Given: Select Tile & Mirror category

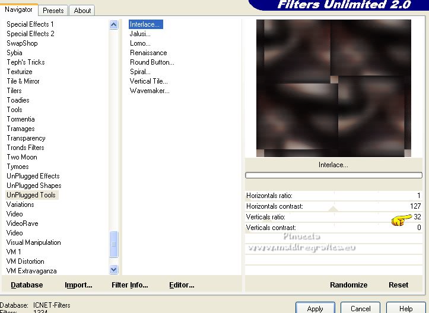Looking at the screenshot, I should click(x=23, y=81).
